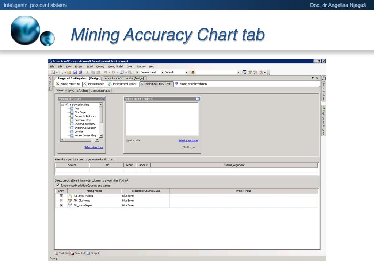Click the Copy toolbar icon

[x=93, y=73]
